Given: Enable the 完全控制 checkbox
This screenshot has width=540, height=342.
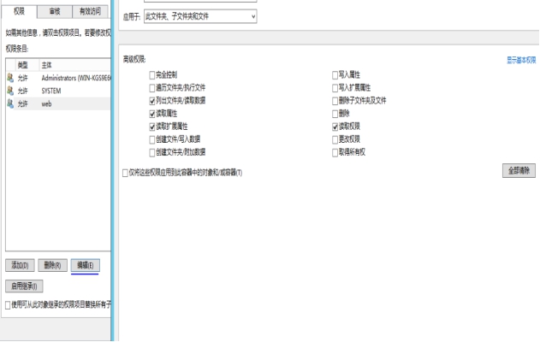Looking at the screenshot, I should [x=151, y=75].
